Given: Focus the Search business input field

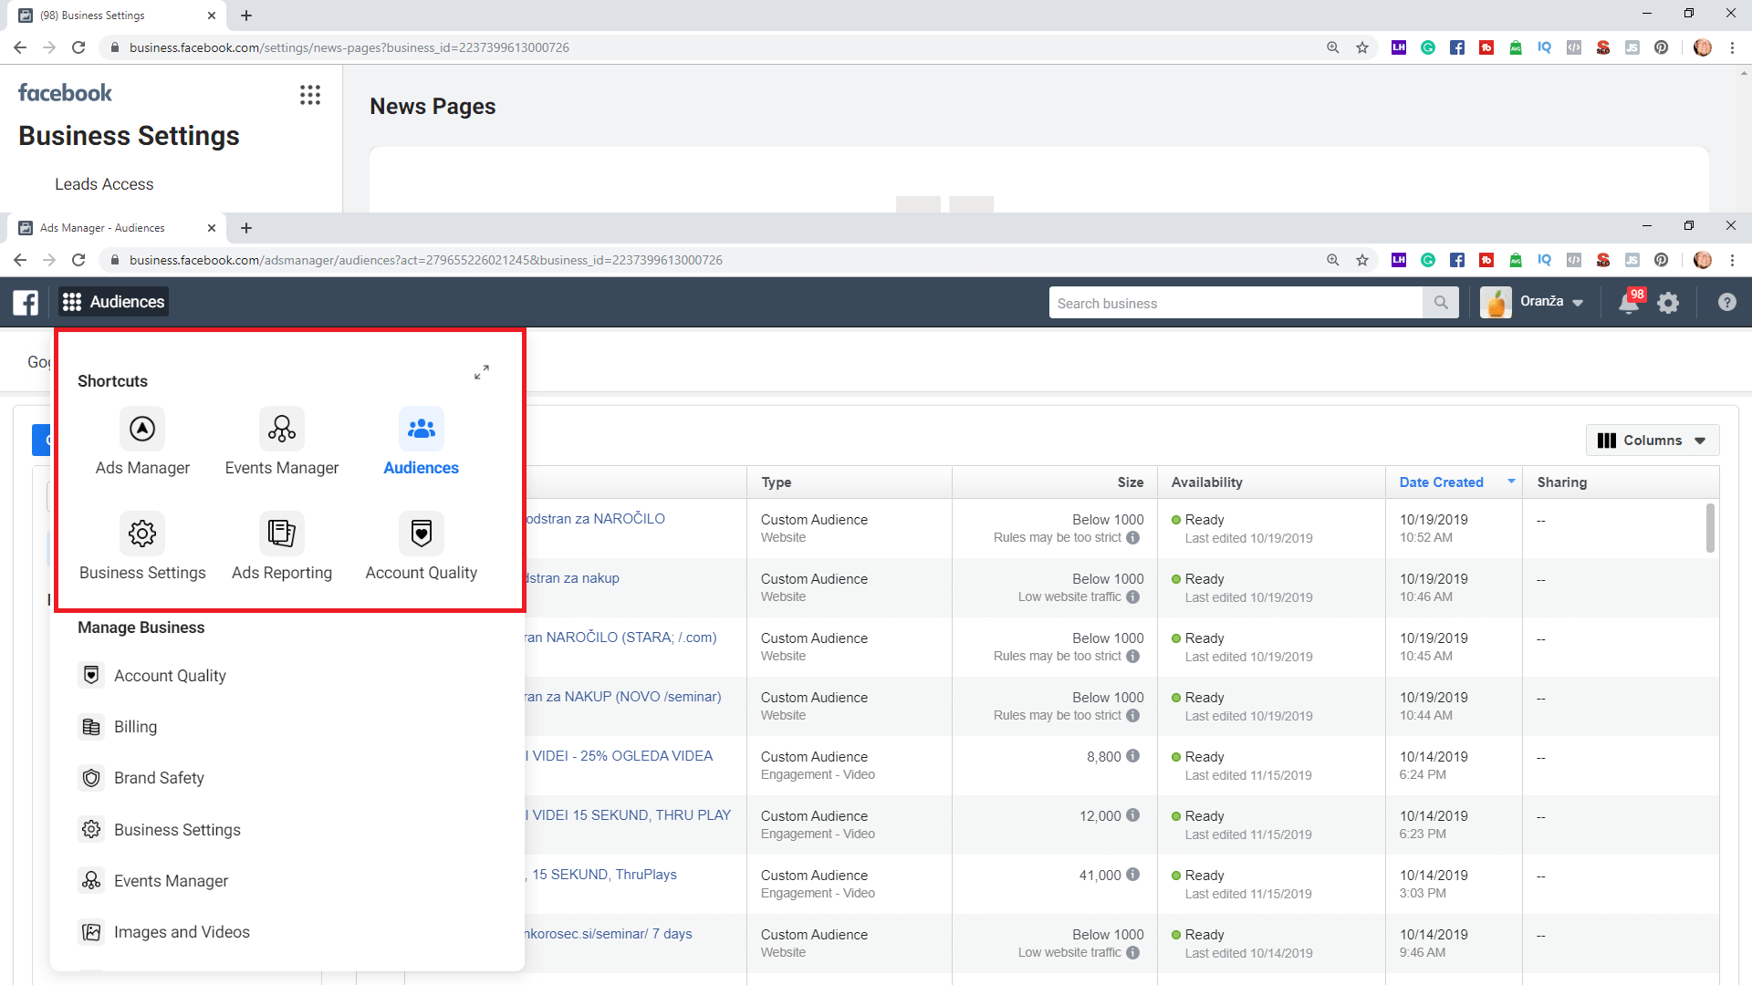Looking at the screenshot, I should pyautogui.click(x=1236, y=303).
